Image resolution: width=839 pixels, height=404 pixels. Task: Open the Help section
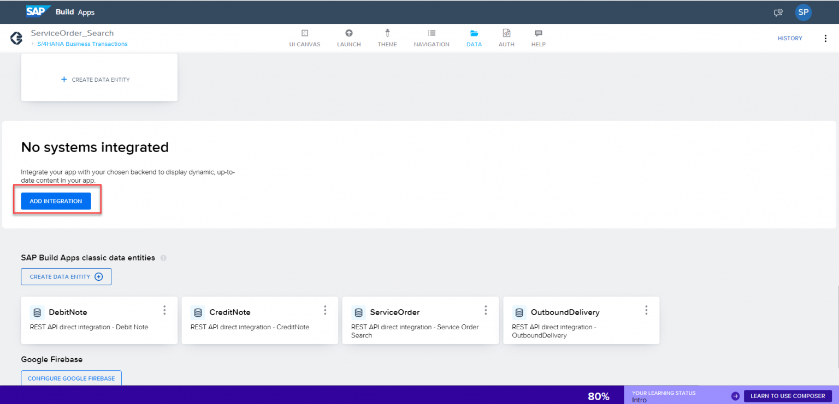538,38
